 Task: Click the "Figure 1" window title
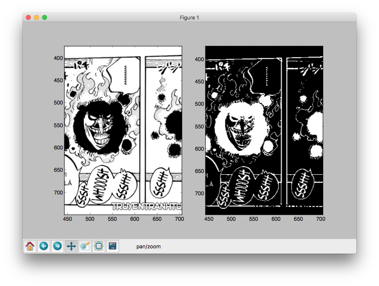(x=189, y=18)
